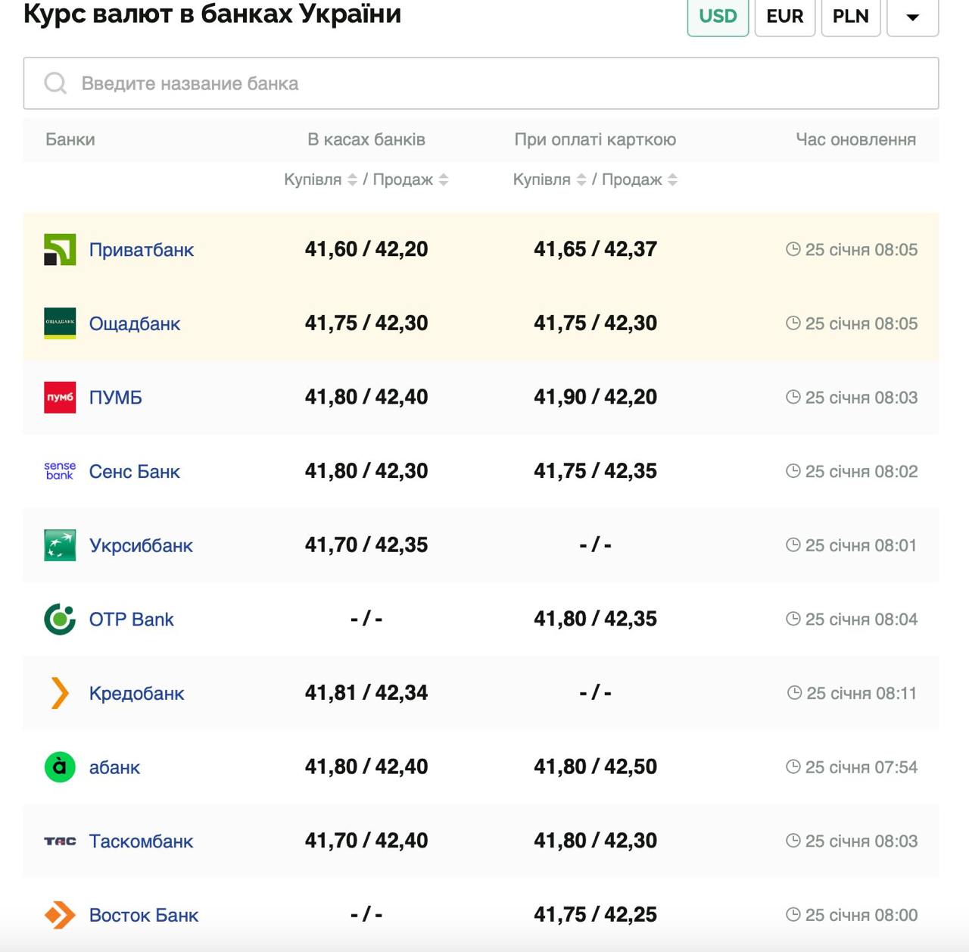The image size is (969, 952).
Task: Switch to the EUR currency tab
Action: click(x=784, y=17)
